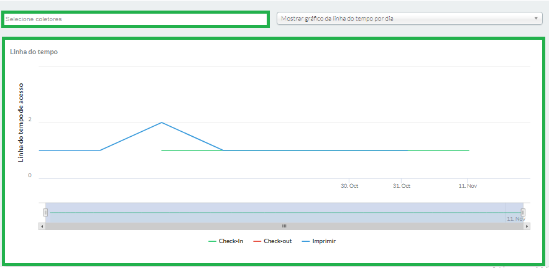Click the right navigator range handle
The height and width of the screenshot is (268, 549).
523,212
